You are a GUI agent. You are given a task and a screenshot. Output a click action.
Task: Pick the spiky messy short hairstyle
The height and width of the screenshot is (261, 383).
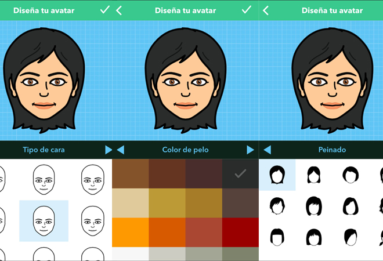pyautogui.click(x=278, y=205)
